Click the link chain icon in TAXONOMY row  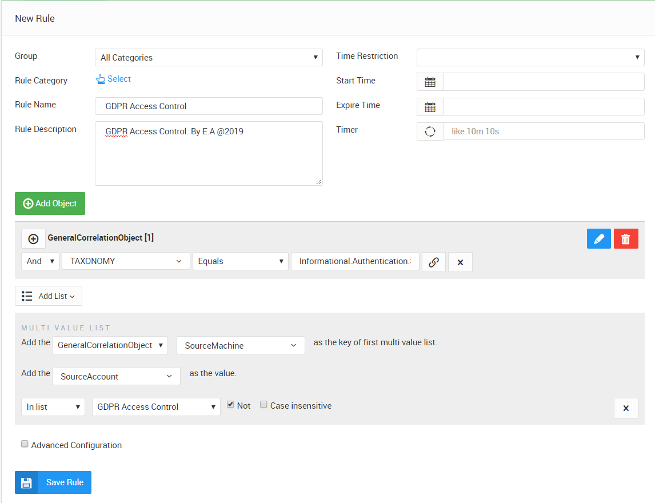click(434, 262)
